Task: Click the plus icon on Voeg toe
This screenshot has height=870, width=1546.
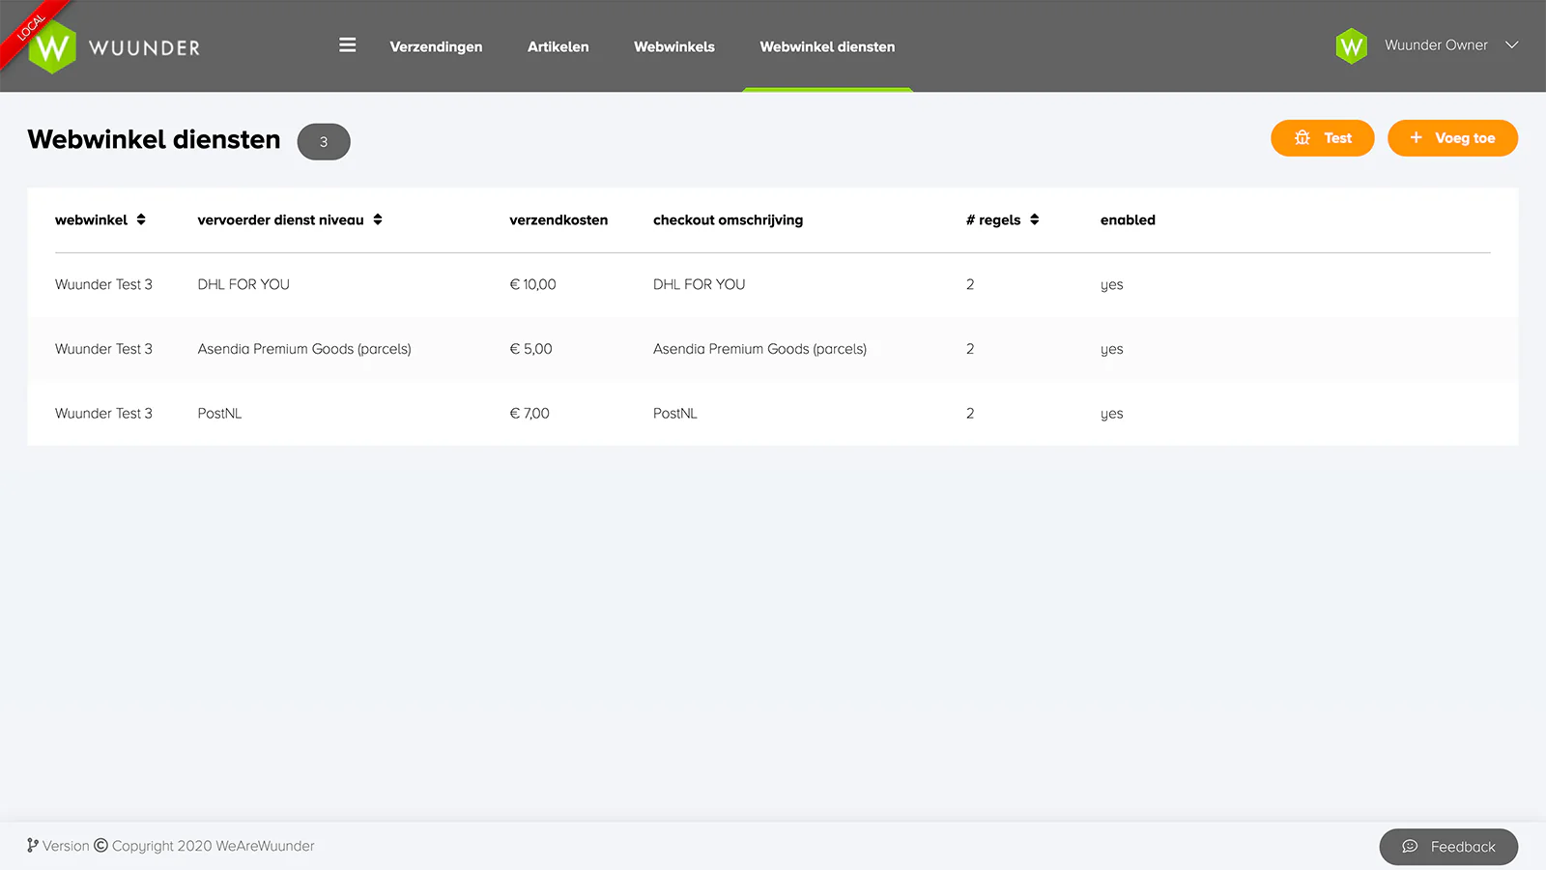Action: 1416,138
